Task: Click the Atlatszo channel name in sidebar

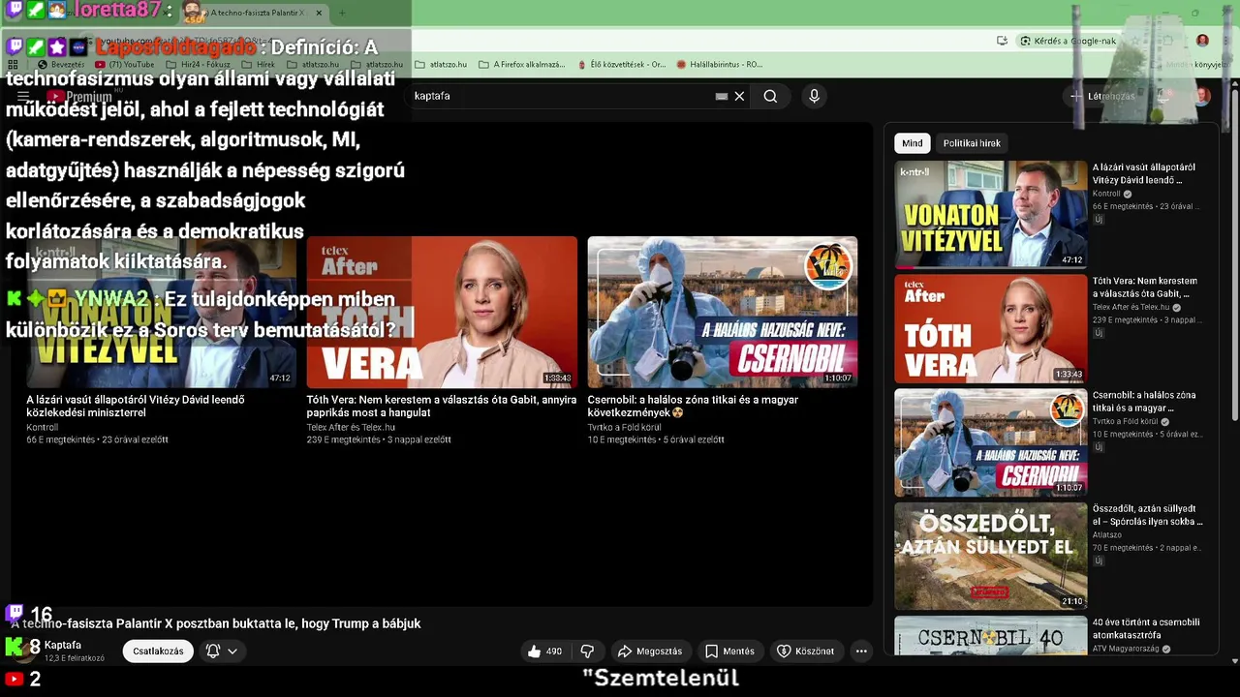Action: pos(1107,534)
